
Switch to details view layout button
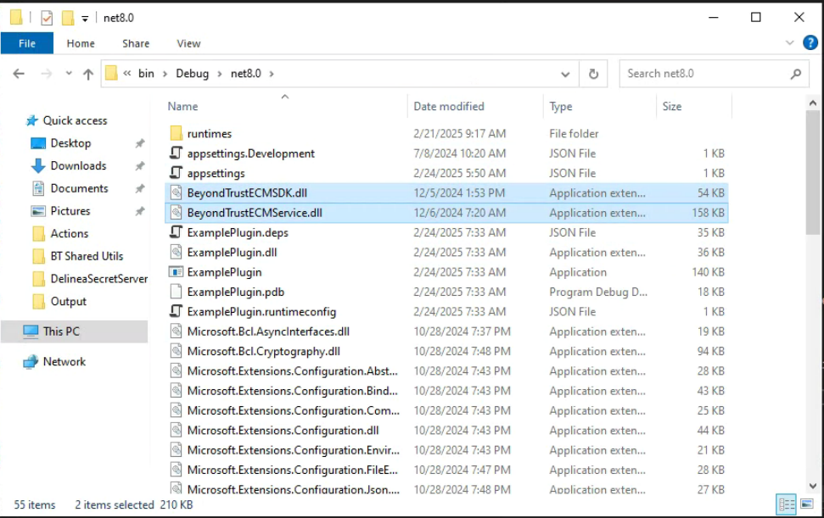point(786,505)
